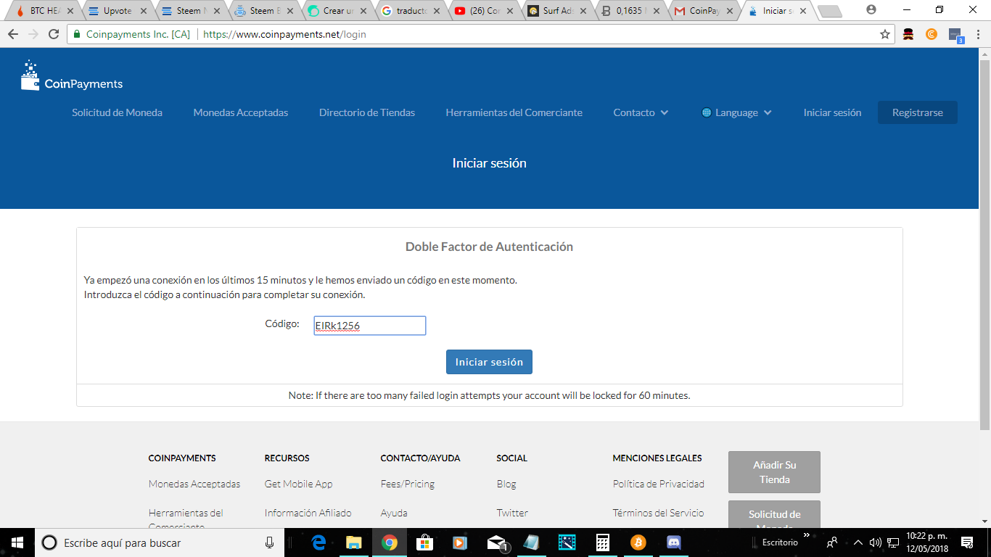Reload the current page
Image resolution: width=991 pixels, height=557 pixels.
(x=54, y=34)
